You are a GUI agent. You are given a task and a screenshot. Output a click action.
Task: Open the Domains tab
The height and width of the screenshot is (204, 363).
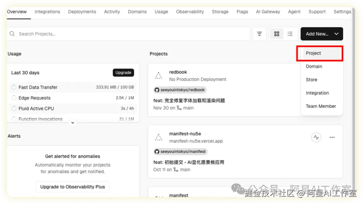[x=137, y=12]
